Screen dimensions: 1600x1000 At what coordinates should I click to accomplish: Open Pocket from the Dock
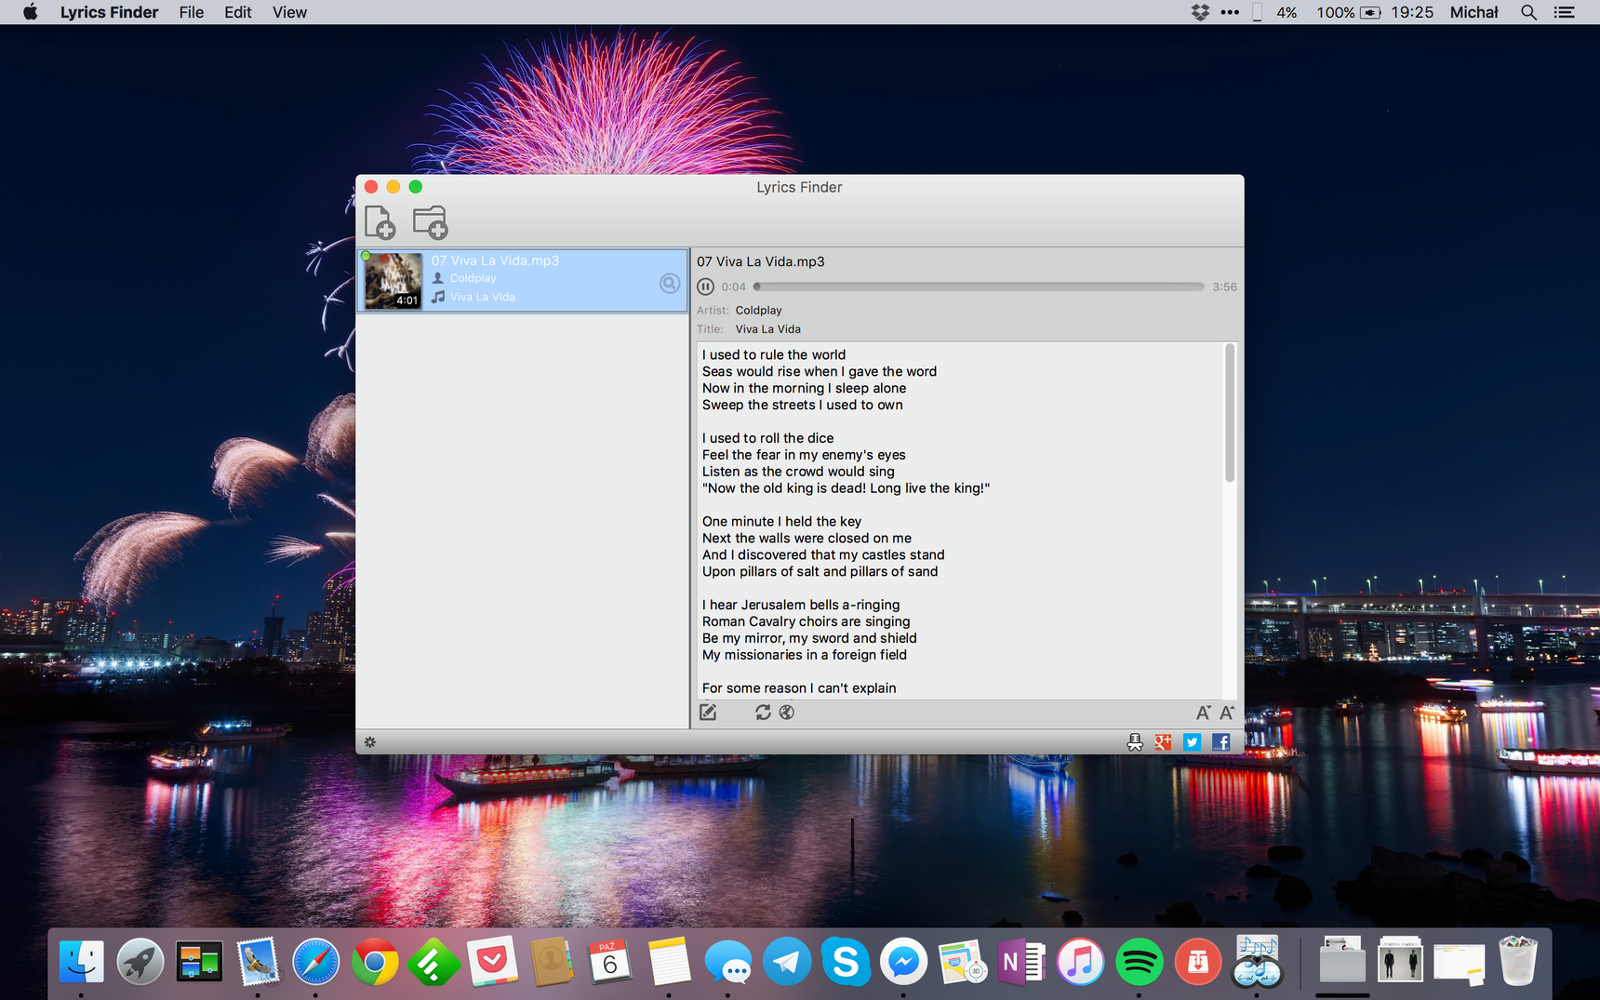pos(492,962)
